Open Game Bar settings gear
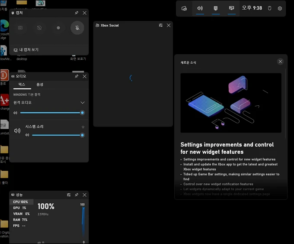Image resolution: width=294 pixels, height=244 pixels. 280,8
